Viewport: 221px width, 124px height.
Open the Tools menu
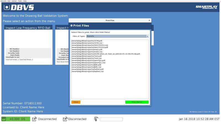point(20,1)
